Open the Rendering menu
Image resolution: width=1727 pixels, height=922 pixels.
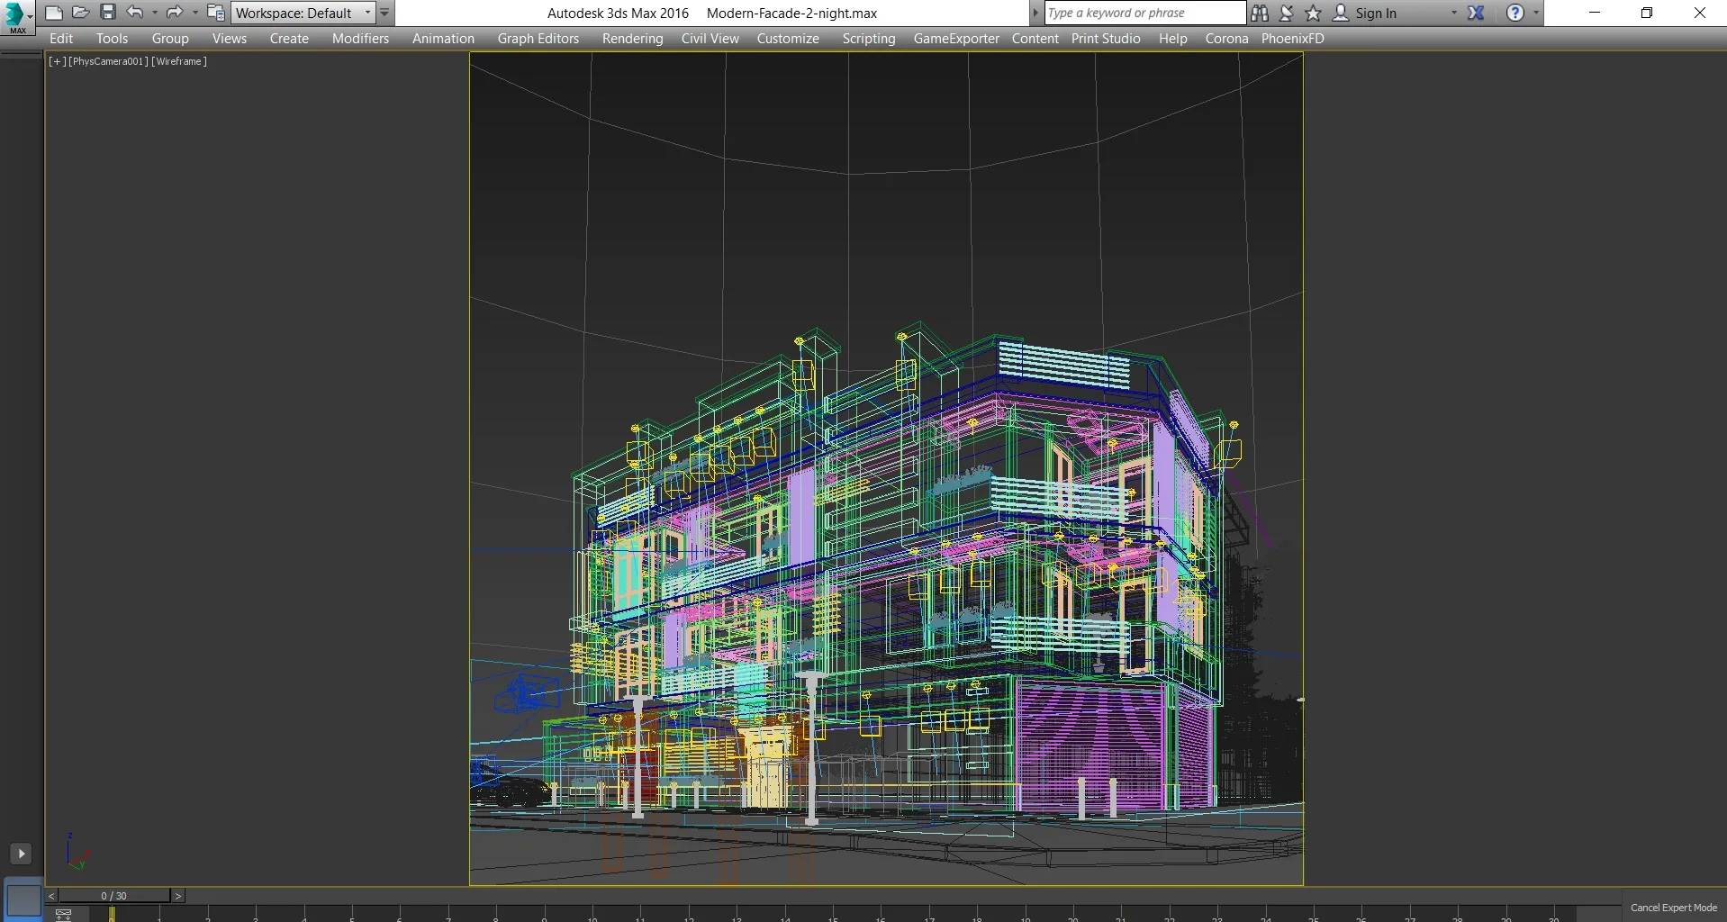coord(632,39)
